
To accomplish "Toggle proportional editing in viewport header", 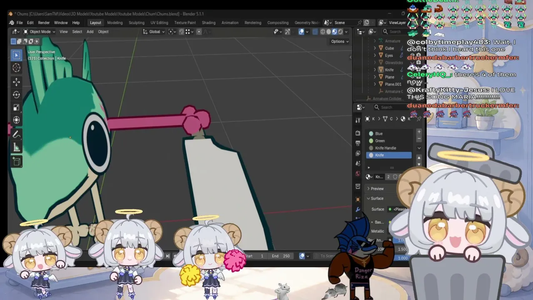I will coord(199,32).
